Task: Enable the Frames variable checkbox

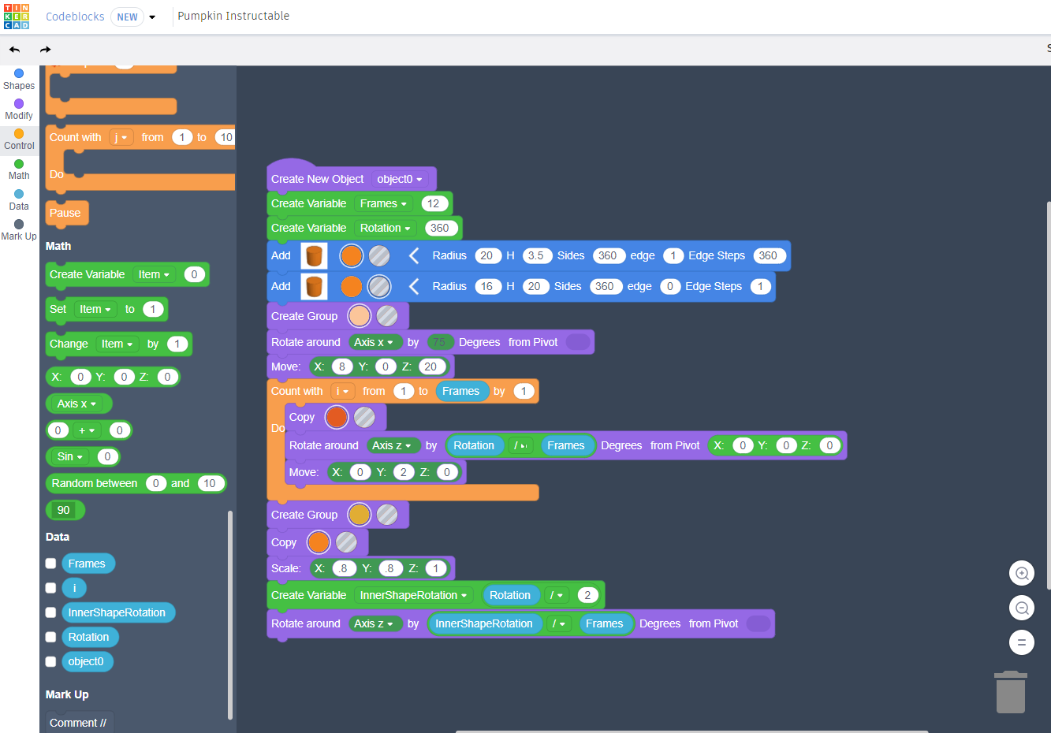Action: (50, 564)
